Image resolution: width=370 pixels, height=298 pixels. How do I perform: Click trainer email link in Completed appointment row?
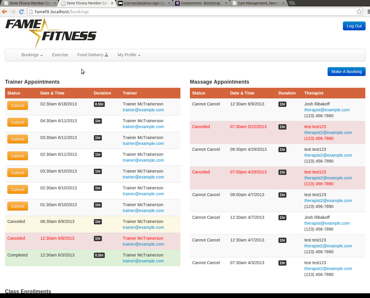pyautogui.click(x=143, y=261)
